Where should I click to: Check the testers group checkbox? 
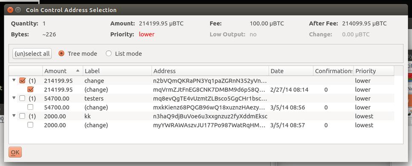coord(22,98)
